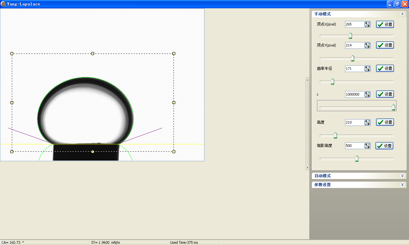Image resolution: width=409 pixels, height=245 pixels.
Task: Click the Yang-Lapalace app icon in title bar
Action: click(3, 4)
